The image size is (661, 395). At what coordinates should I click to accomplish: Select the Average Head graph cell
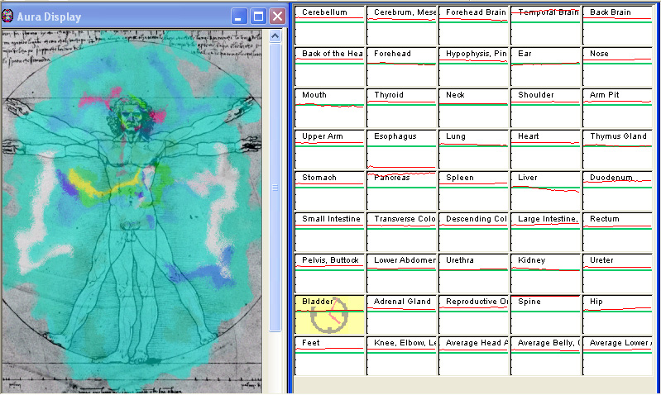coord(473,355)
